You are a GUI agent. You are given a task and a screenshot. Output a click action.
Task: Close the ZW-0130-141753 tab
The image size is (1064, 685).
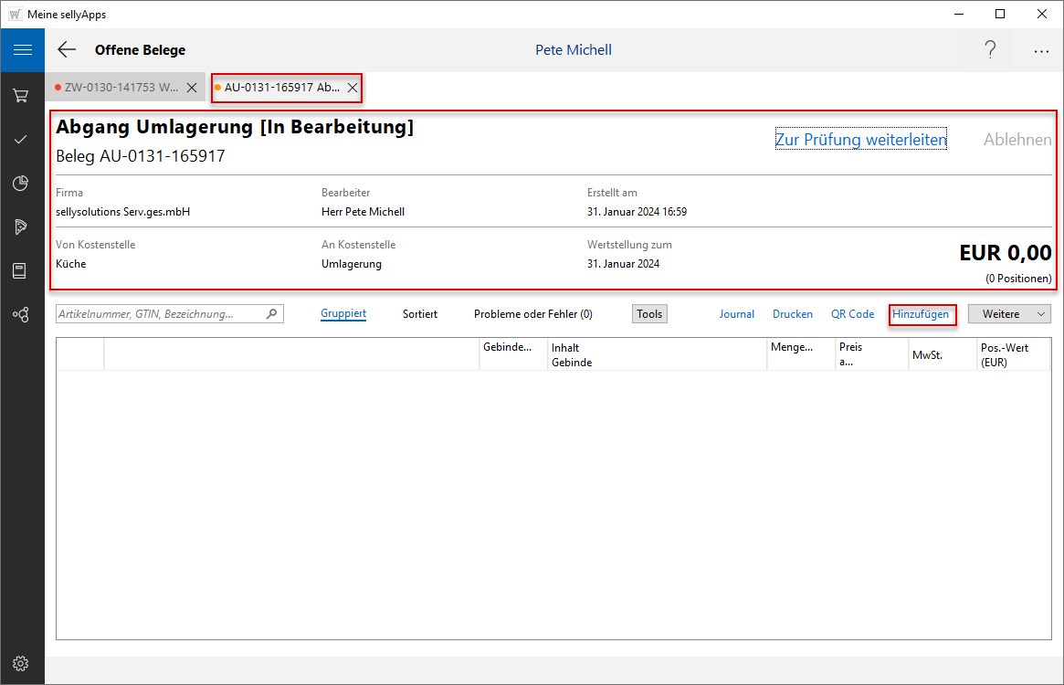(x=192, y=88)
